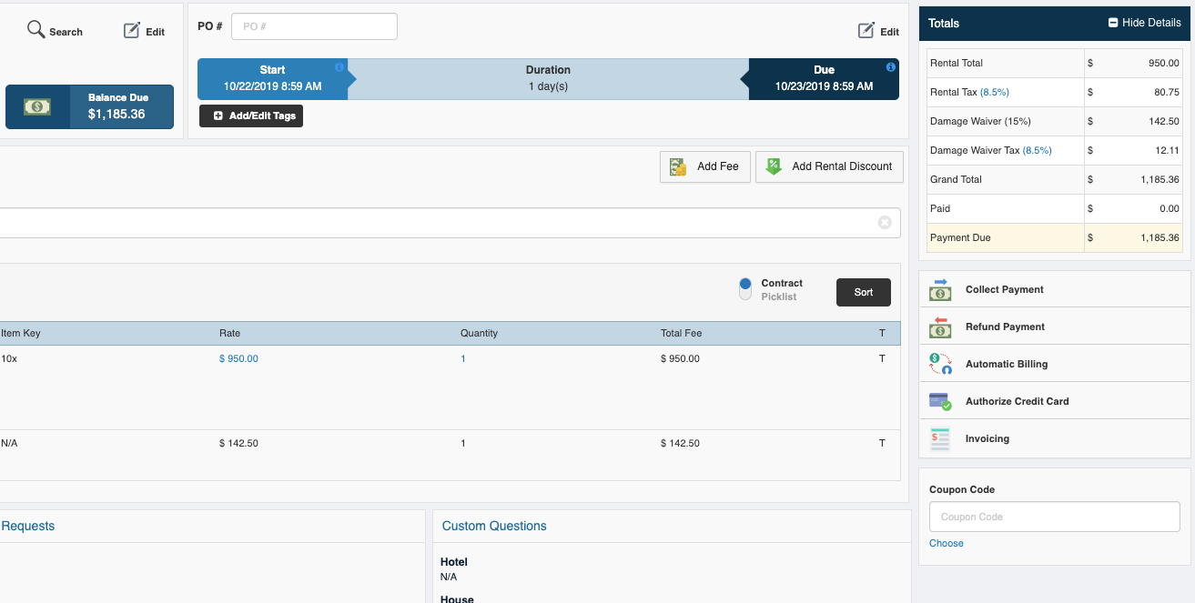Screen dimensions: 1195x603
Task: Select the Picklist radio option
Action: click(x=745, y=295)
